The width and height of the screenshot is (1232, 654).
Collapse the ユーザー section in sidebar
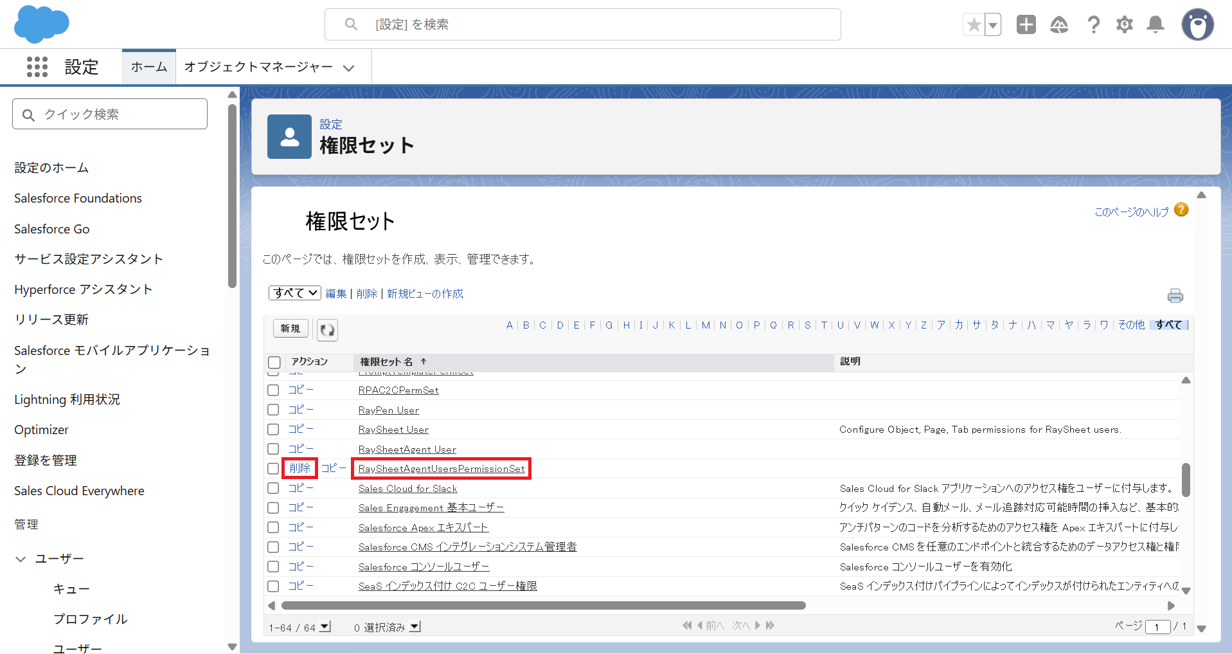pos(21,559)
